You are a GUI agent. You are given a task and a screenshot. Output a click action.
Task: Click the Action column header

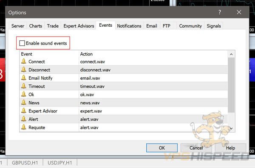(153, 54)
